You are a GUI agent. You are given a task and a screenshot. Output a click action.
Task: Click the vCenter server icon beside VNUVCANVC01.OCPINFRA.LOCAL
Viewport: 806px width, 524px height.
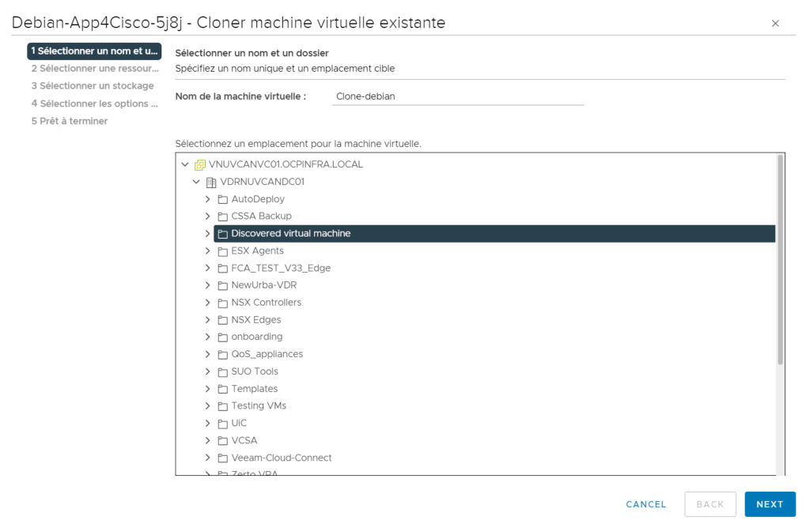coord(200,165)
